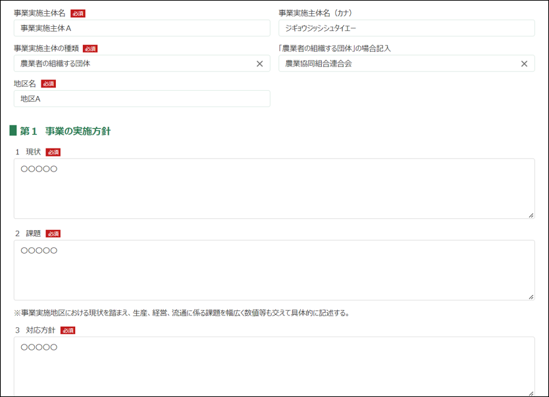Select the 地区名 input containing 地区A
This screenshot has height=397, width=549.
click(142, 99)
